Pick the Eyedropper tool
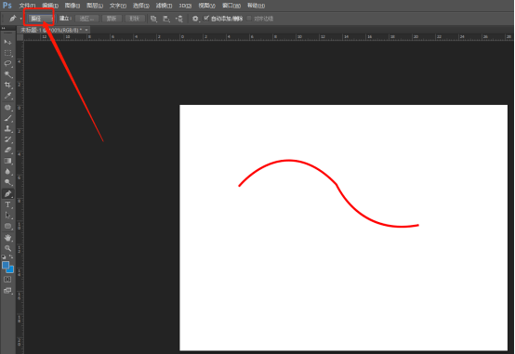Viewport: 515px width, 354px height. coord(7,96)
